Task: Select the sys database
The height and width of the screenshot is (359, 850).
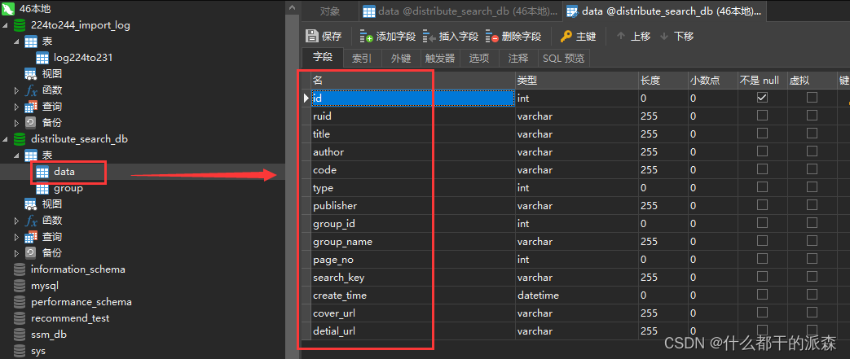Action: click(x=38, y=351)
